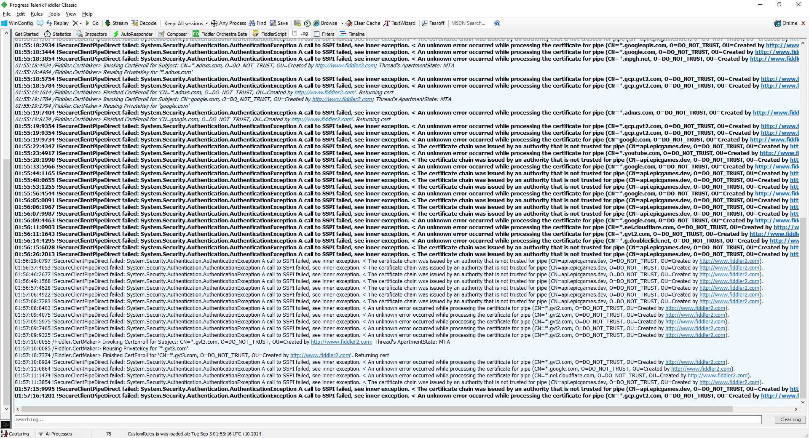Save sessions using Save button

[x=279, y=23]
